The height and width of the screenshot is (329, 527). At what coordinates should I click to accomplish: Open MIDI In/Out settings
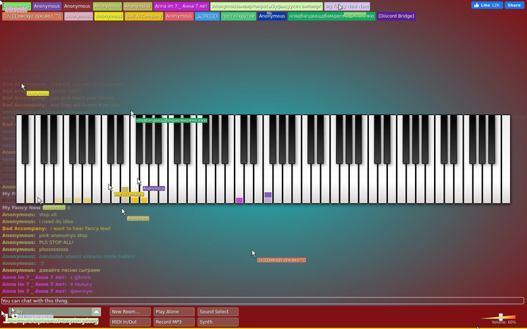pos(130,322)
